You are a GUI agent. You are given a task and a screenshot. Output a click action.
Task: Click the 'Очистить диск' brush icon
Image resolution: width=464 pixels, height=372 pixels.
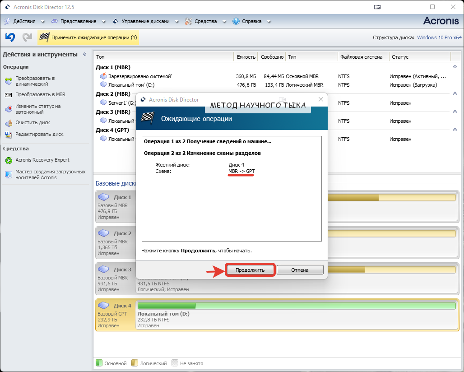(9, 122)
